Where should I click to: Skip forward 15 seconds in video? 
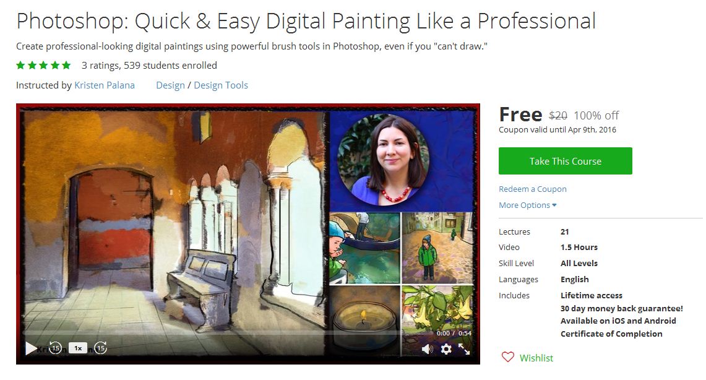(100, 348)
